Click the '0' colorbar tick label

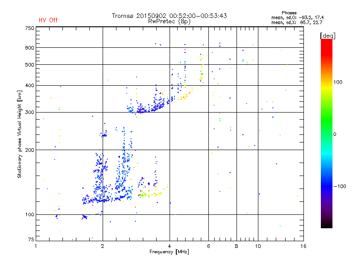click(335, 134)
